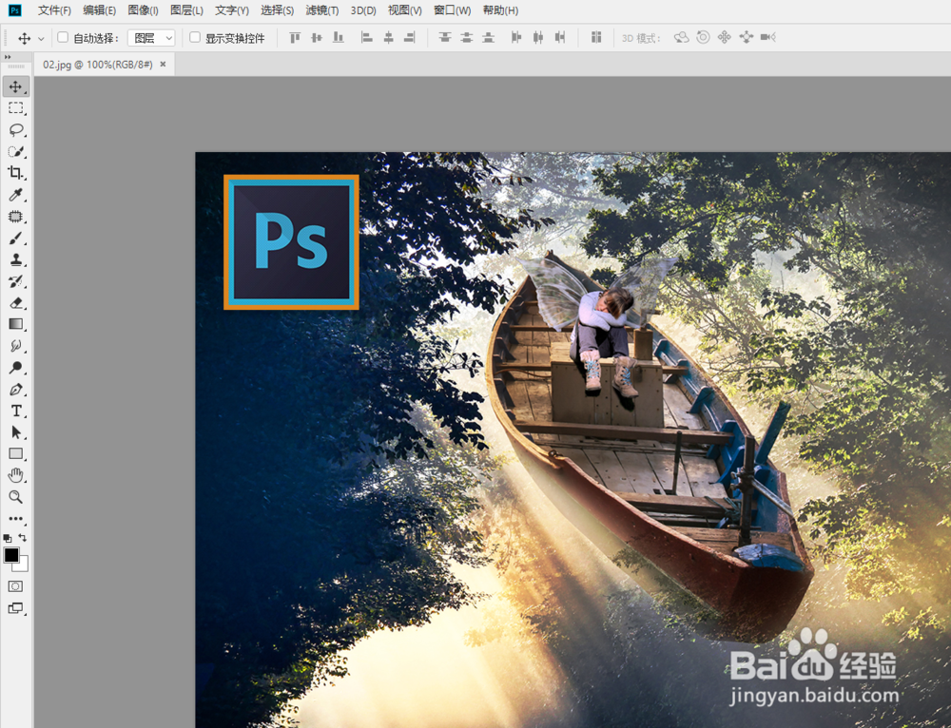Enable the 自动选择 checkbox
Image resolution: width=951 pixels, height=728 pixels.
(63, 38)
